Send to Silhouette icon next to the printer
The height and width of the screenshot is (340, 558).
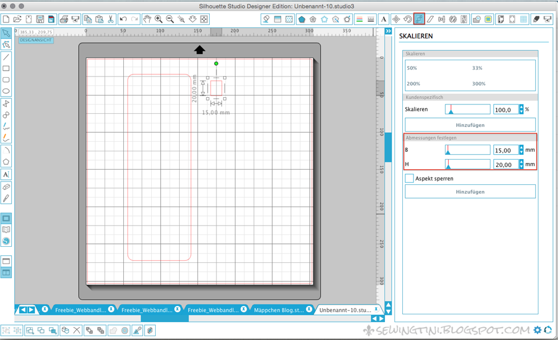pyautogui.click(x=75, y=19)
